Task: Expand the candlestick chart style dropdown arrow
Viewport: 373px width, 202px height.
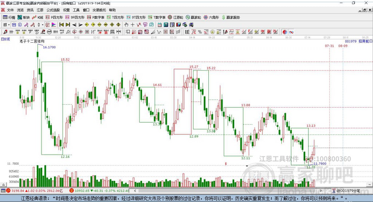Action: click(43, 25)
